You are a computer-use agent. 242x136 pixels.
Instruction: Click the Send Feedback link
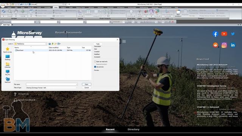(x=28, y=100)
